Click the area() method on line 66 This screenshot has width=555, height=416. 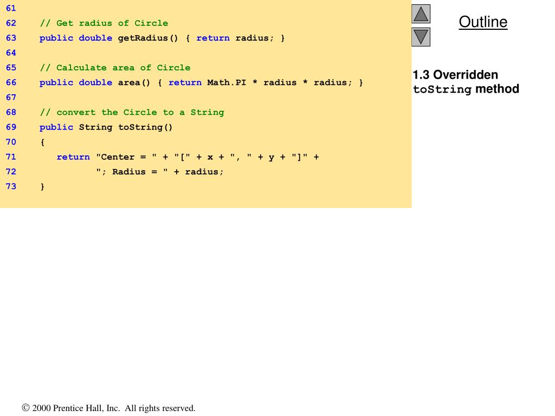pyautogui.click(x=202, y=83)
